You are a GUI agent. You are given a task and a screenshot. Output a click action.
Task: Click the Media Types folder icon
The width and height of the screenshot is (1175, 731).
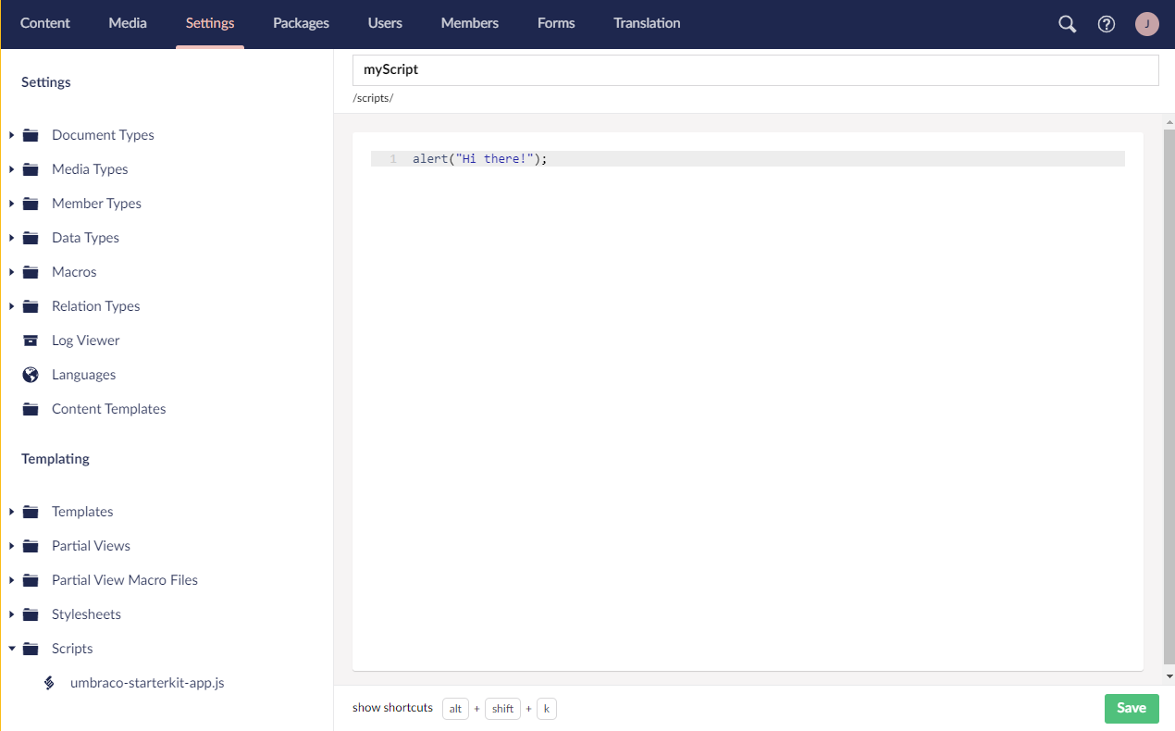31,169
